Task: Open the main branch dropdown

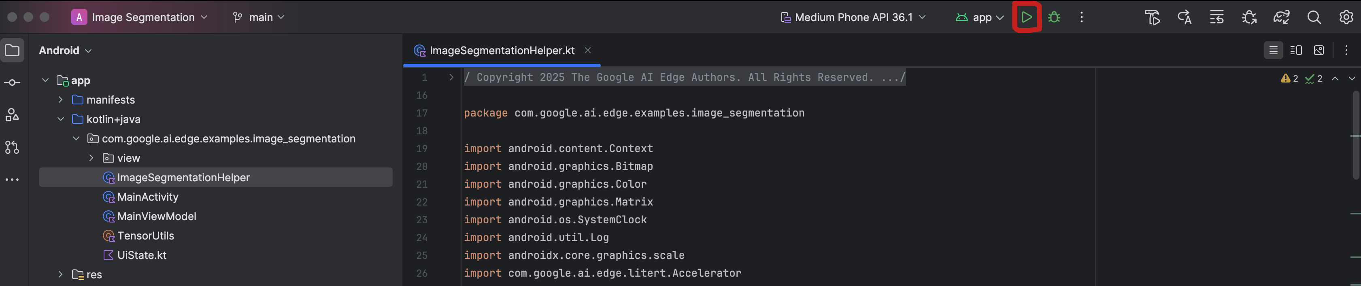Action: [259, 17]
